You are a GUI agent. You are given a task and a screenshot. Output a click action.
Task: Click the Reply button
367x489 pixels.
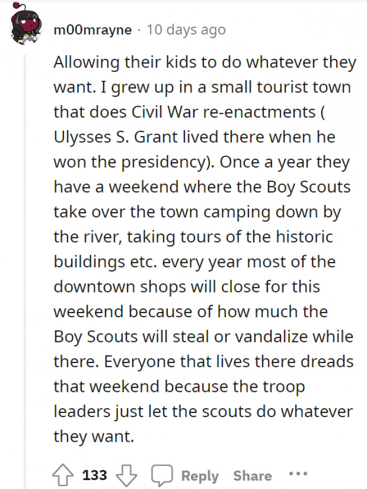click(200, 476)
